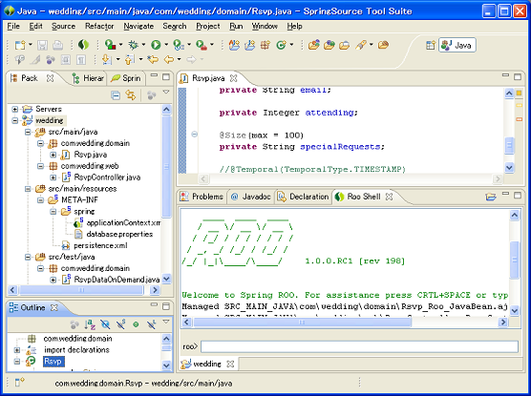
Task: Click the Sort alphabetically icon in Outline
Action: tap(90, 324)
